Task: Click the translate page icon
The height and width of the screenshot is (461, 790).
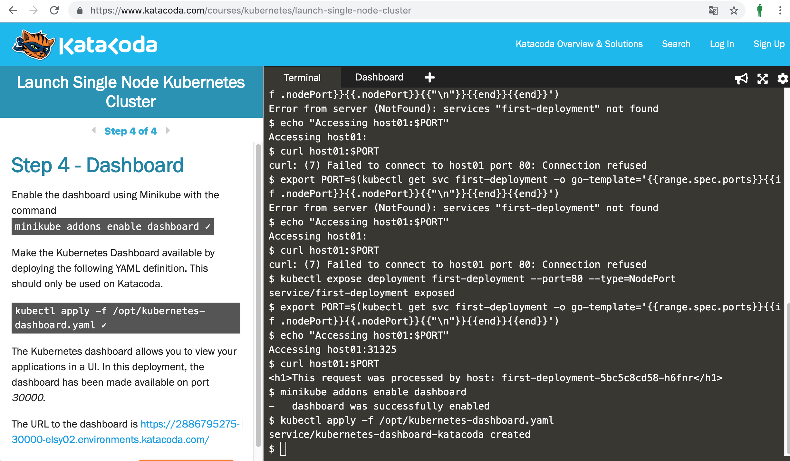Action: 713,10
